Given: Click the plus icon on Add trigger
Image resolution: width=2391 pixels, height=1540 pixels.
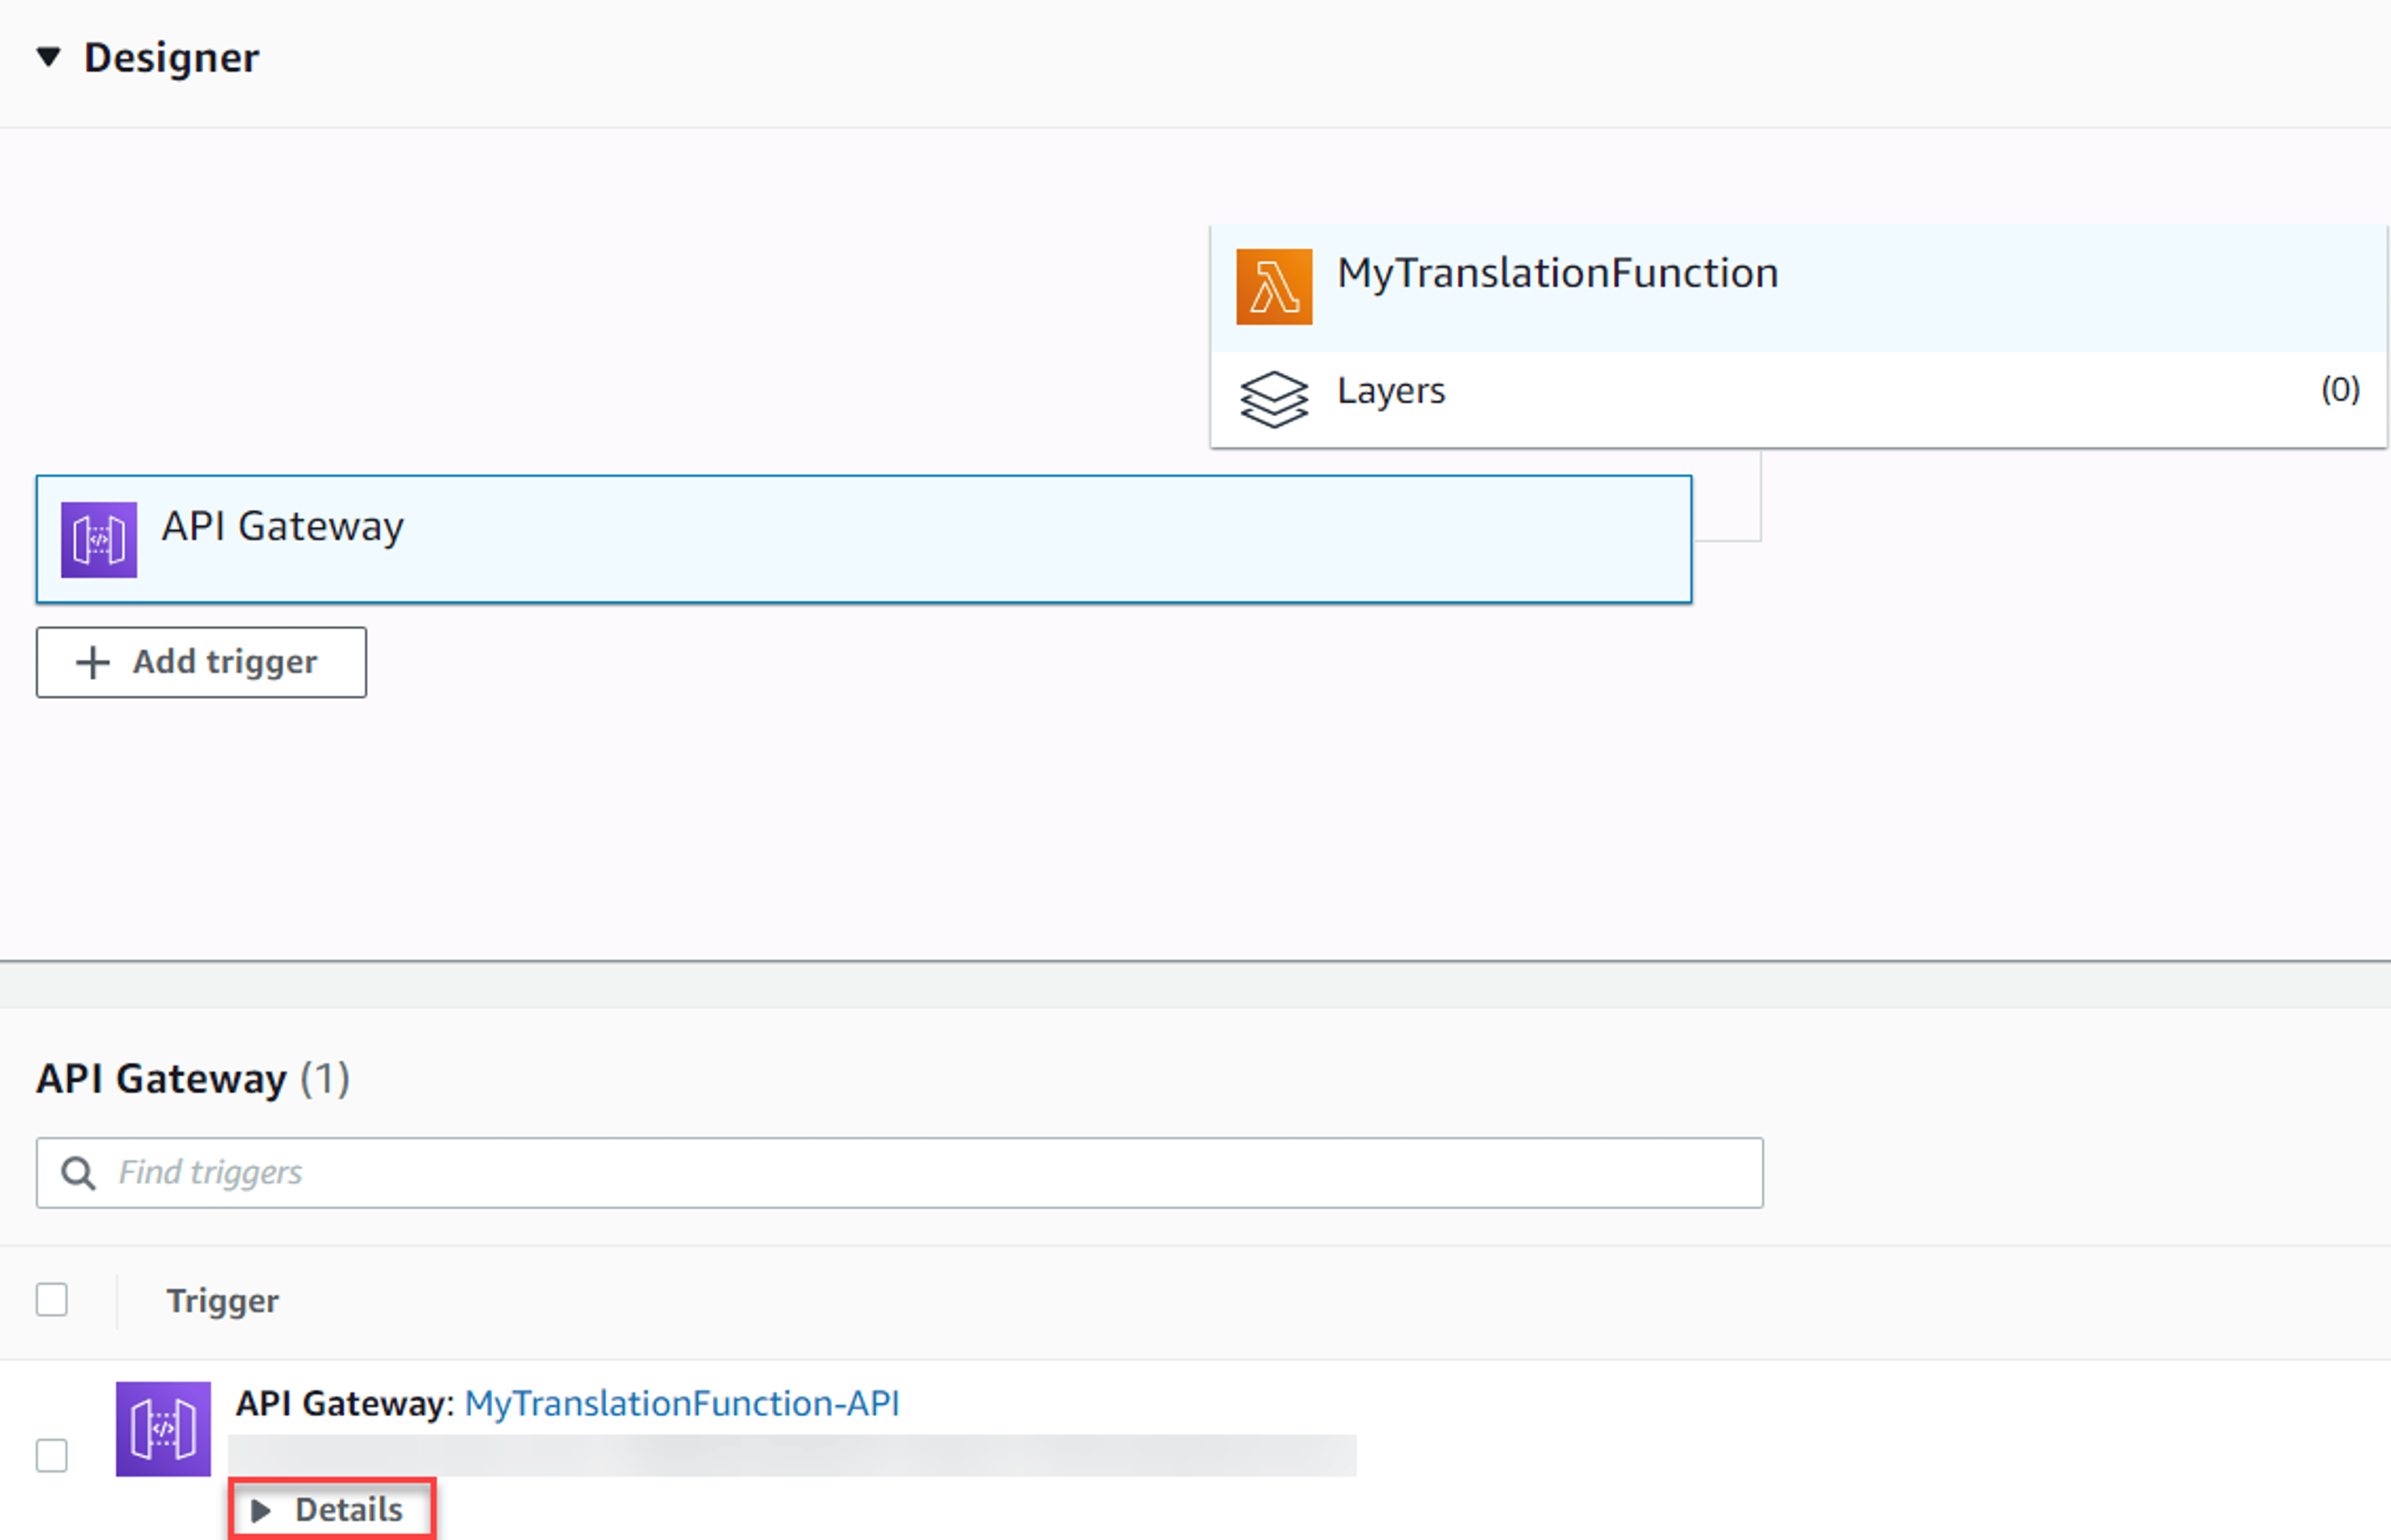Looking at the screenshot, I should pyautogui.click(x=93, y=662).
